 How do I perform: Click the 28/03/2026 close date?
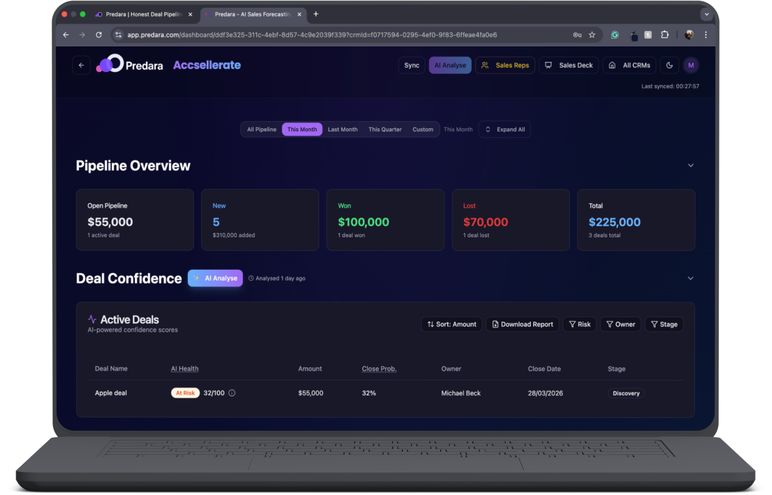(x=545, y=393)
